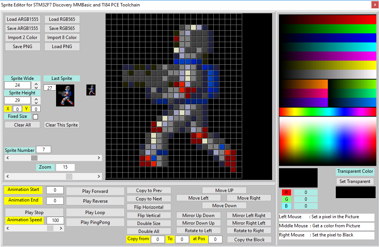
Task: Click Zoom scrollbar left arrow
Action: point(8,177)
